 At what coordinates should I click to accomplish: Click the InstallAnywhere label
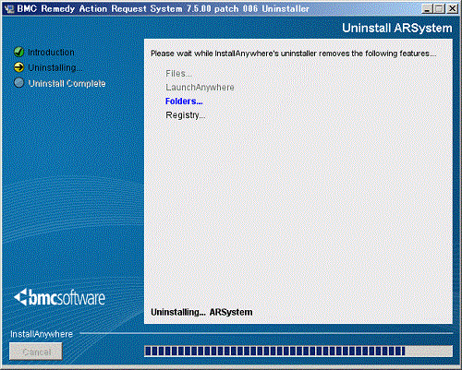coord(42,334)
